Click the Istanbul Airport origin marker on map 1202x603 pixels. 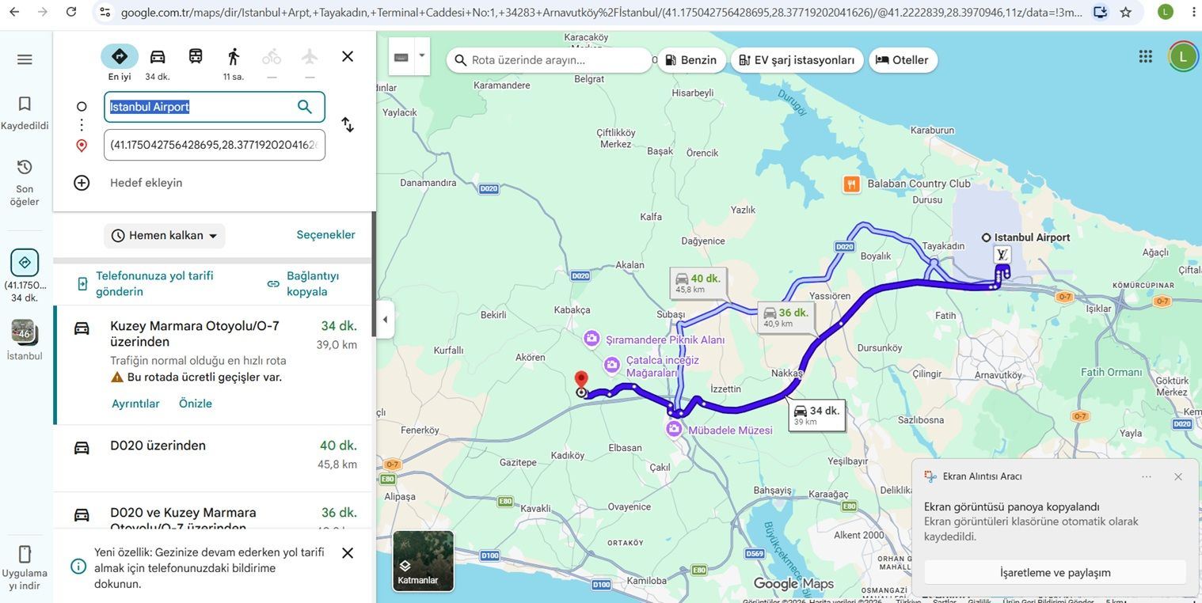click(x=986, y=237)
